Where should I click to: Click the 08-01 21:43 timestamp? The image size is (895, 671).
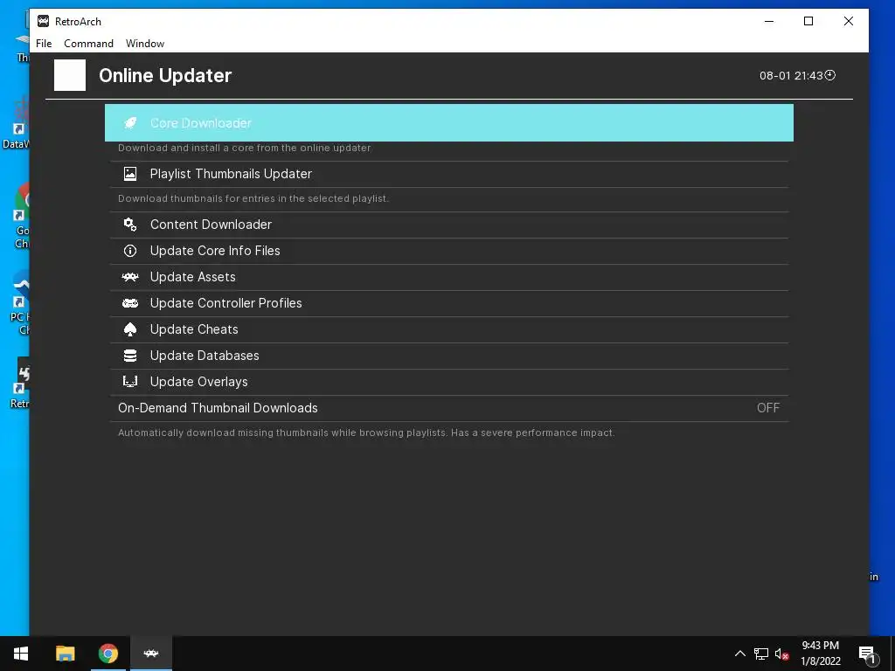[790, 75]
